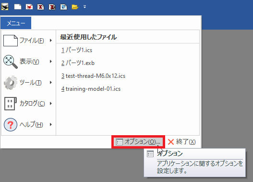Expand the quick access toolbar customize arrow
Screen dimensions: 253x182
coord(84,7)
